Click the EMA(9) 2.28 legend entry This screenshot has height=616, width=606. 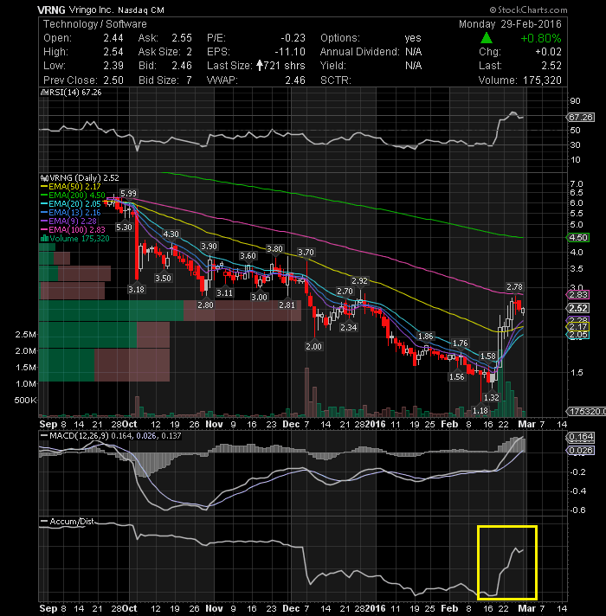[68, 221]
